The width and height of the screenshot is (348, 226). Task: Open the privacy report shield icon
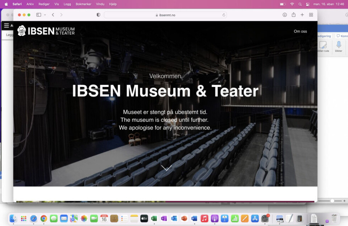tap(98, 15)
